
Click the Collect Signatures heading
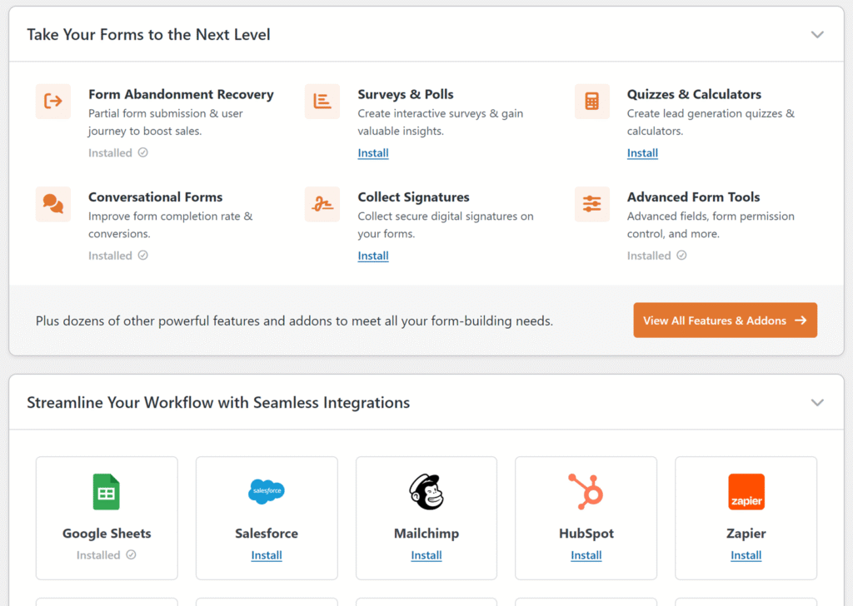click(413, 196)
